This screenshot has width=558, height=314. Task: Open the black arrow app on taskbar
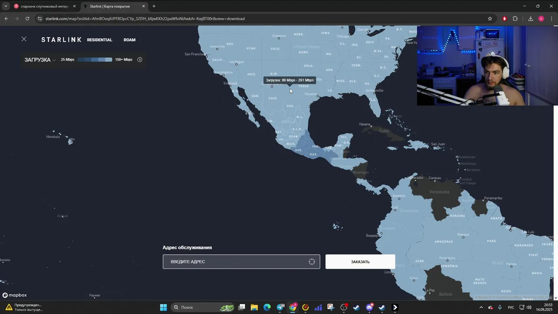[395, 307]
